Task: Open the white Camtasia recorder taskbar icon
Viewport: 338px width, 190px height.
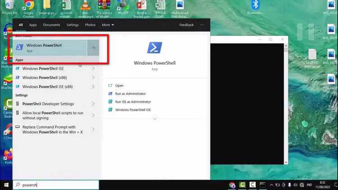Action: click(x=252, y=185)
